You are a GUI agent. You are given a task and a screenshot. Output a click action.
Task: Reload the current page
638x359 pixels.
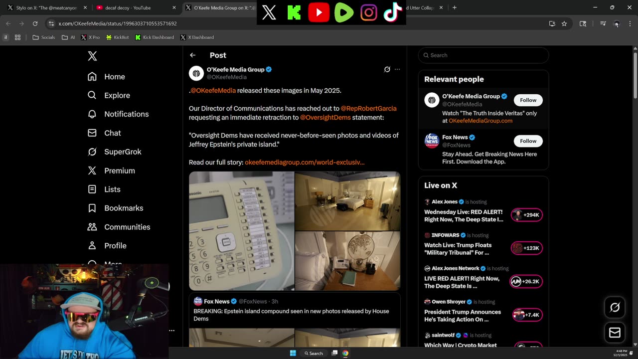35,23
